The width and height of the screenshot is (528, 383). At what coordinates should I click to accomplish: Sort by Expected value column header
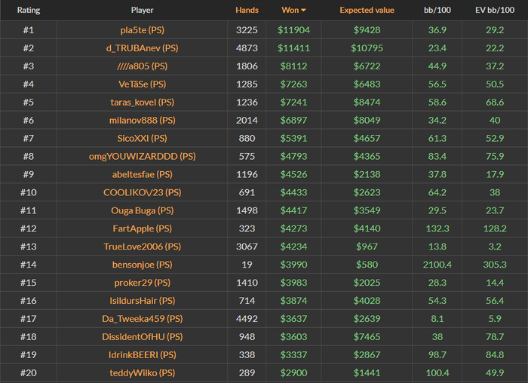tap(366, 11)
